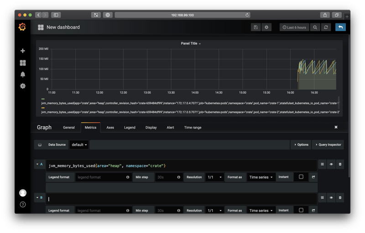Toggle visibility of query A
Screen dimensions: 365x233
331,164
